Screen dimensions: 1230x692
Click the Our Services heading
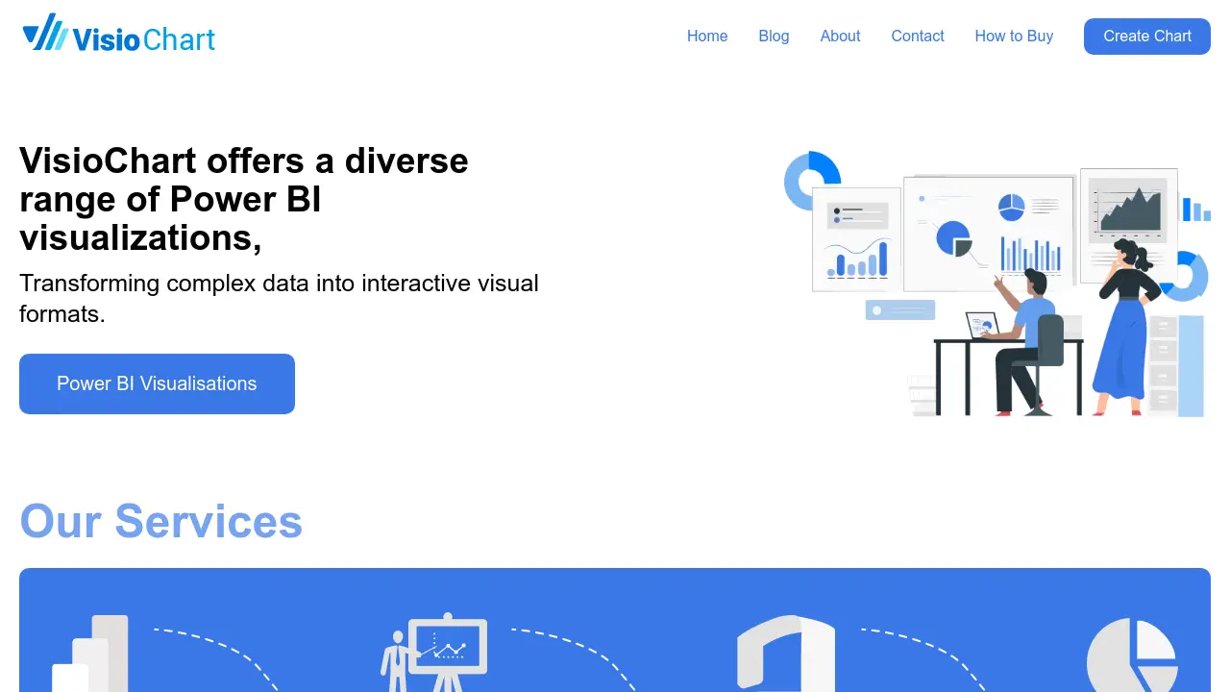click(160, 521)
